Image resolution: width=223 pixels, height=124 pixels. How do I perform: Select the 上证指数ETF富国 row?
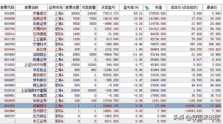coord(111,90)
